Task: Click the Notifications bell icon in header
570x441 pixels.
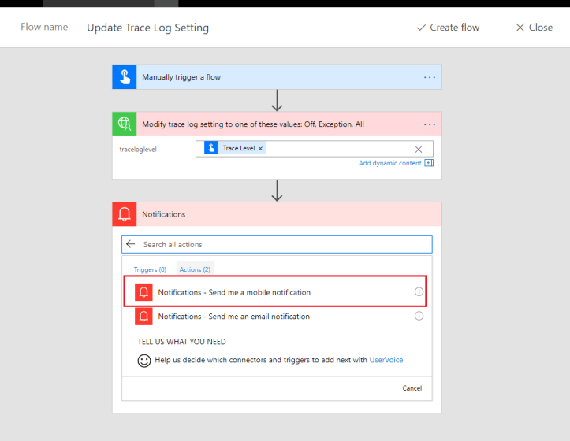Action: click(125, 214)
